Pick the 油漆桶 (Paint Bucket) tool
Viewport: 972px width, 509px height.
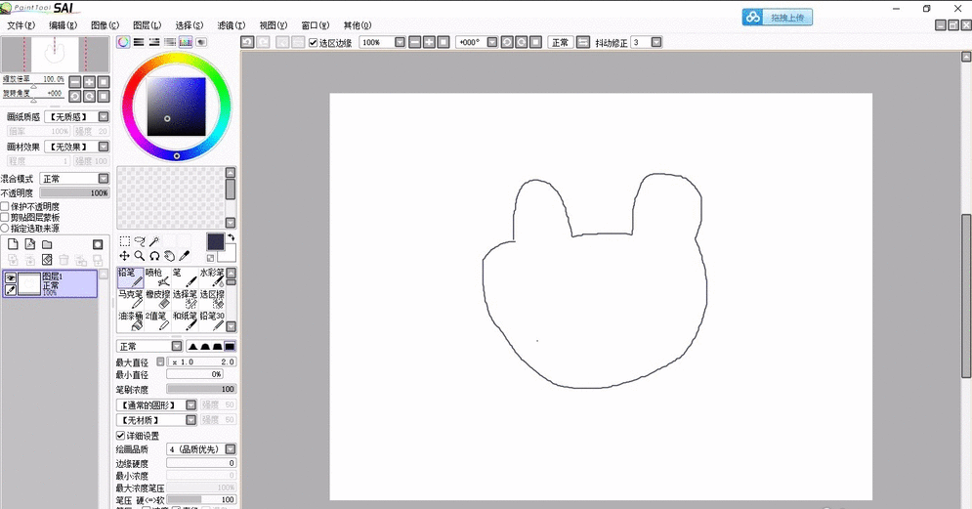(x=130, y=320)
